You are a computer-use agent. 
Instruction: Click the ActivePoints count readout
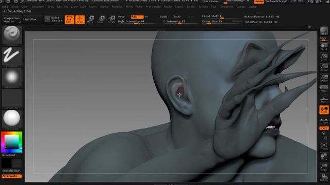262,16
